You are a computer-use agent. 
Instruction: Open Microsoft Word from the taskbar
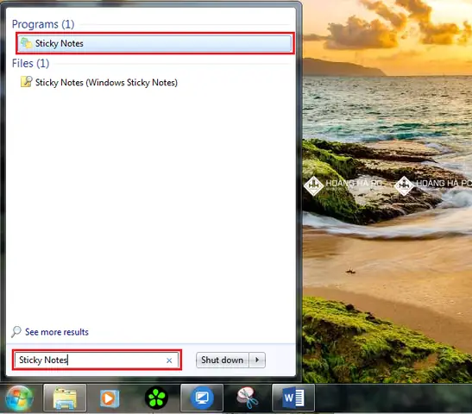click(x=293, y=398)
